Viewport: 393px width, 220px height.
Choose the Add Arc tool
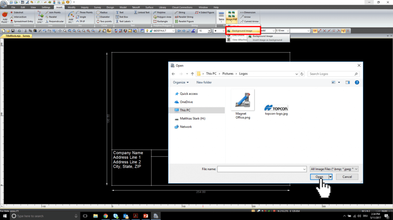pos(71,16)
